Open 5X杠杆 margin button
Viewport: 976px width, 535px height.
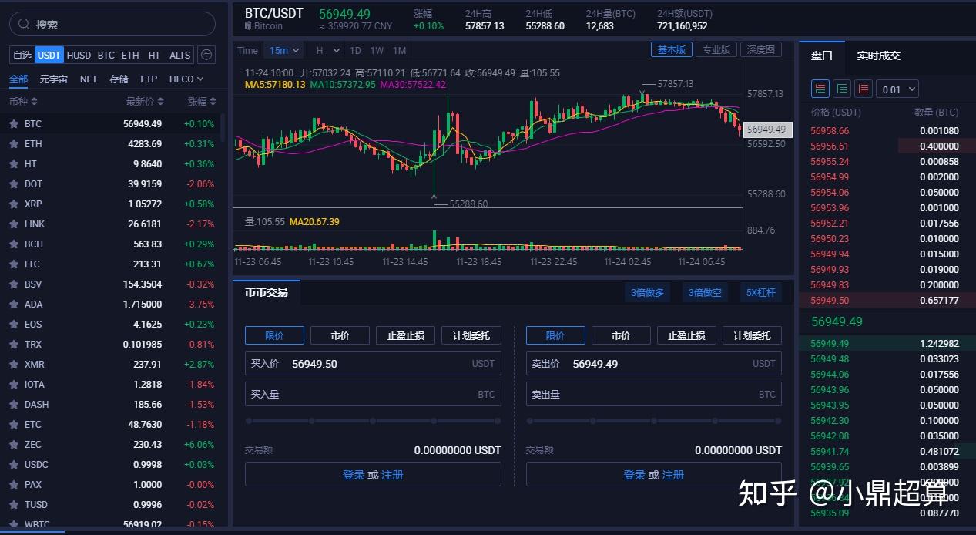click(x=760, y=292)
